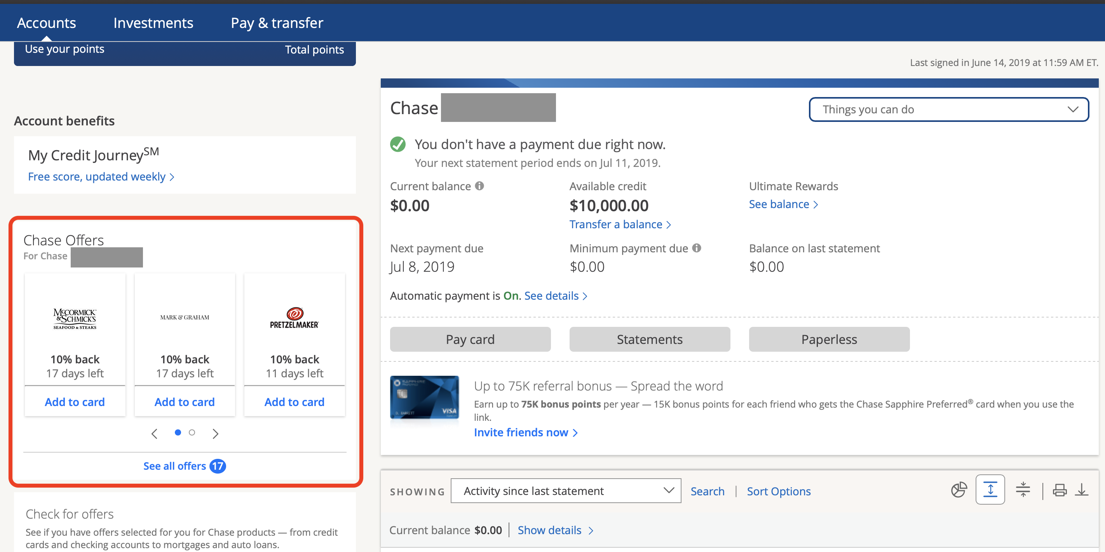Click the McCormick & Schmick's offer logo

(x=75, y=318)
